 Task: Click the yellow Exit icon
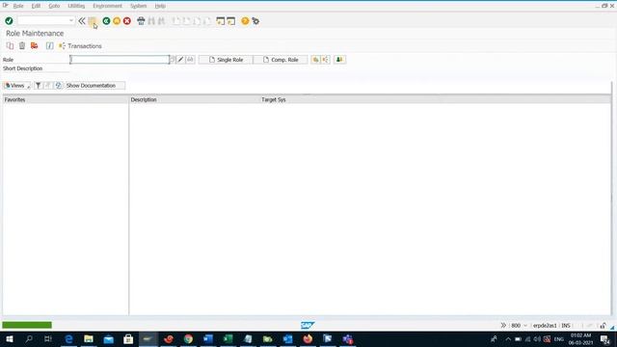click(117, 21)
